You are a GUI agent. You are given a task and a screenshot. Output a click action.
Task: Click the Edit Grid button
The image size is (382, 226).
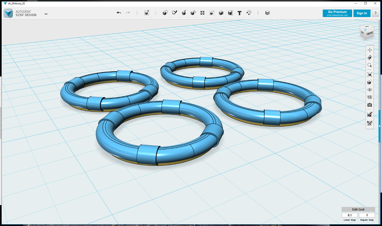coord(358,209)
